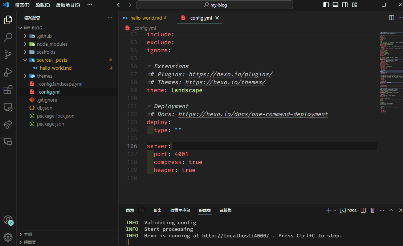Toggle secondary sidebar visibility
The width and height of the screenshot is (403, 246).
click(345, 5)
